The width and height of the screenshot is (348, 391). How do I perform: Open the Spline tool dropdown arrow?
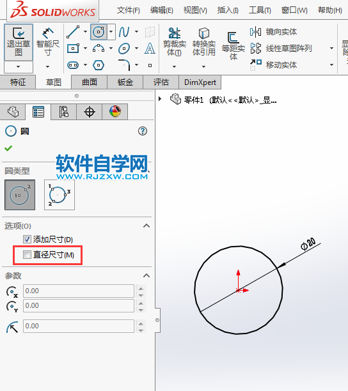pos(136,32)
